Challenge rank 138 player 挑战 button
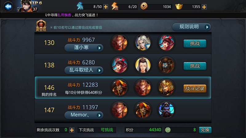 [x=195, y=66]
